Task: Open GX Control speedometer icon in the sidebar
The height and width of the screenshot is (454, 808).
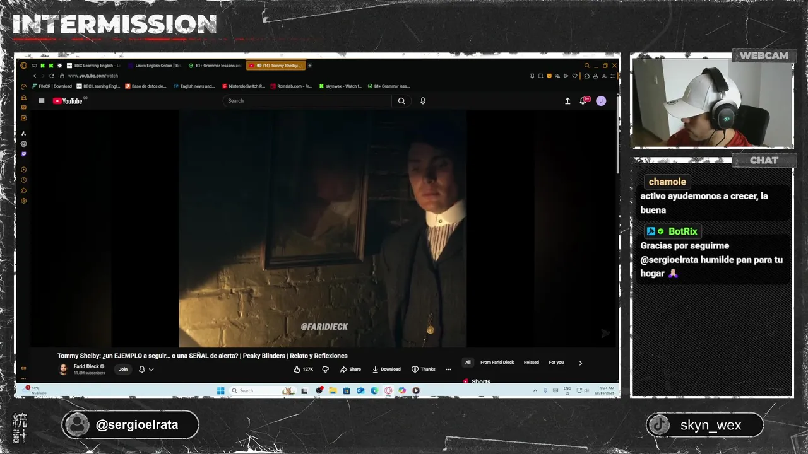Action: point(23,86)
